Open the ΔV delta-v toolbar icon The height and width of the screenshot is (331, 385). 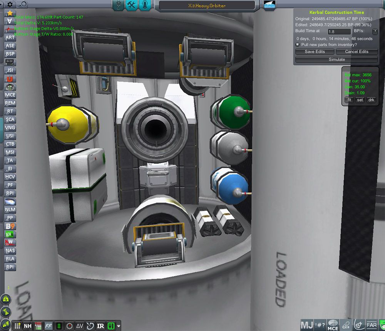coord(80,326)
